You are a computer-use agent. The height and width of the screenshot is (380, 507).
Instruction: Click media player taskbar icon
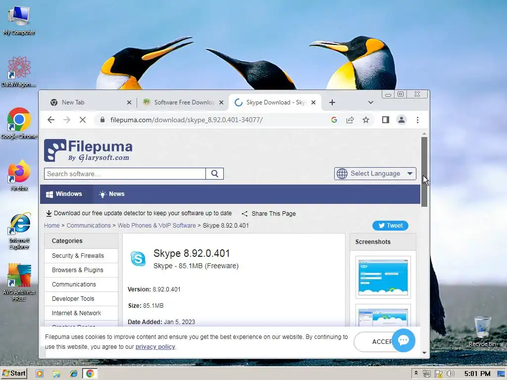[x=40, y=374]
